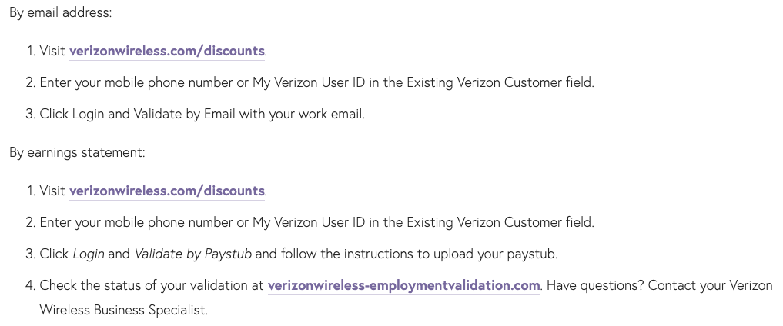783x326 pixels.
Task: Click the italic 'Login' word in step 3
Action: pyautogui.click(x=89, y=254)
